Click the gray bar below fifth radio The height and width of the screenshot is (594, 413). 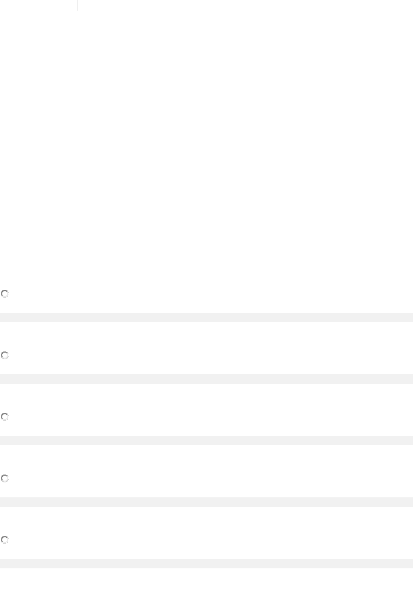coord(206,564)
